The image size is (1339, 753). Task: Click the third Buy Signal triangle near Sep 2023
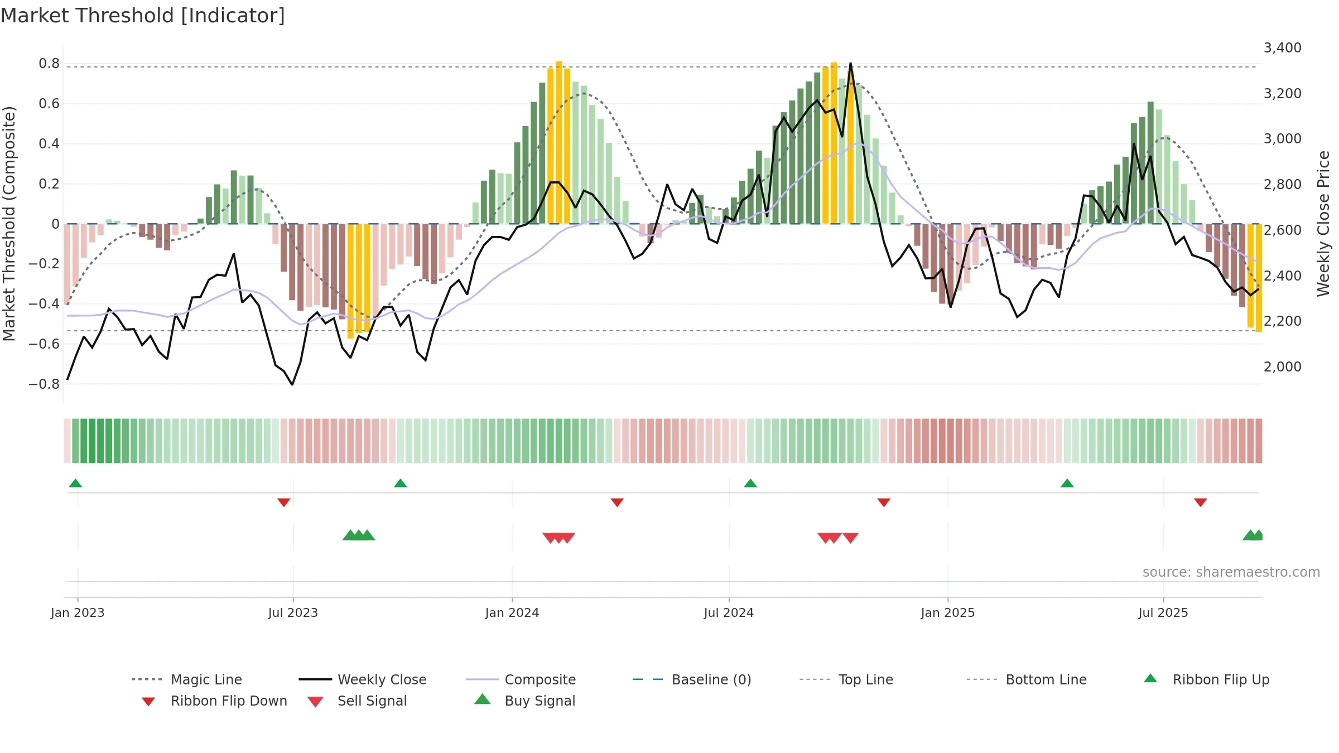(x=367, y=535)
